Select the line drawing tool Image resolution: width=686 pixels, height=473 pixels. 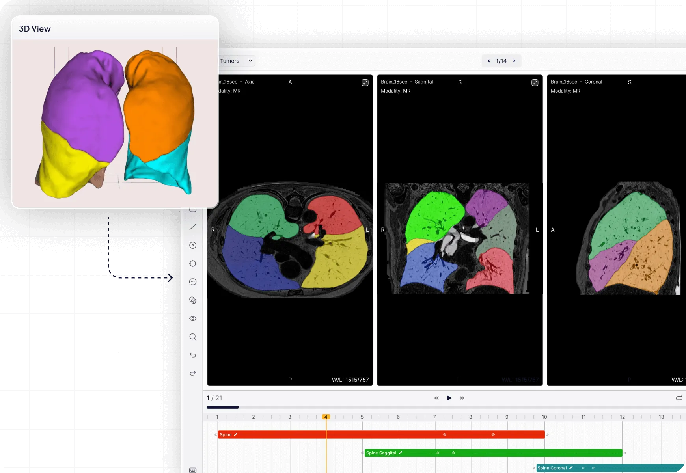pos(193,227)
